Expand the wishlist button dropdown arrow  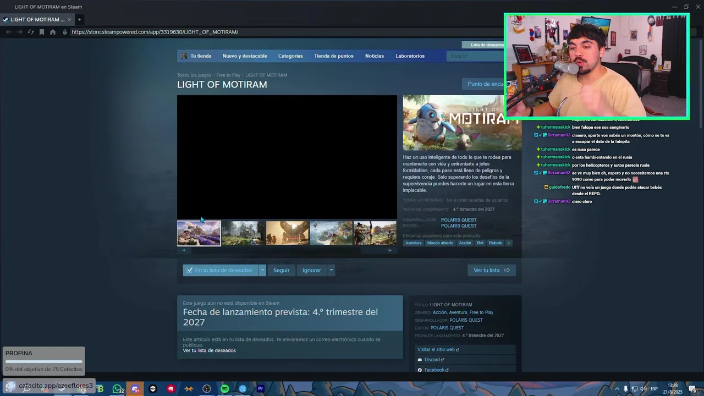pos(262,270)
